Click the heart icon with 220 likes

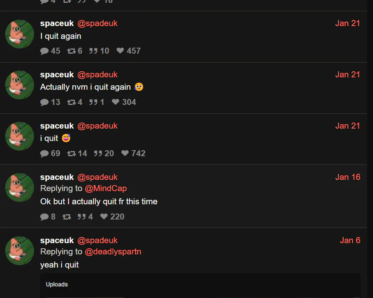pos(104,216)
